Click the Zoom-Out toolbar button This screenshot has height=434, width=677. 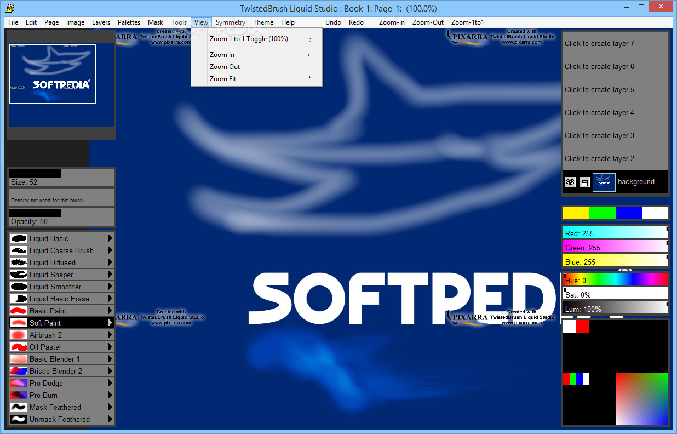click(428, 22)
